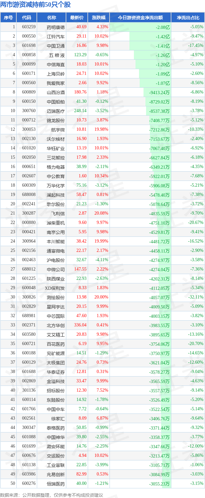The width and height of the screenshot is (205, 498).
Task: Click stock code 601088
Action: pos(29,437)
